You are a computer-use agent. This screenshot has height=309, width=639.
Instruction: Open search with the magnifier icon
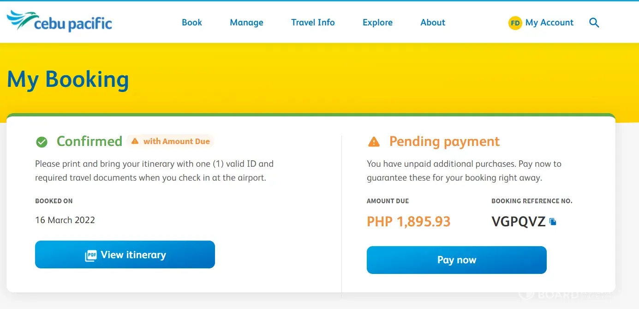point(594,23)
